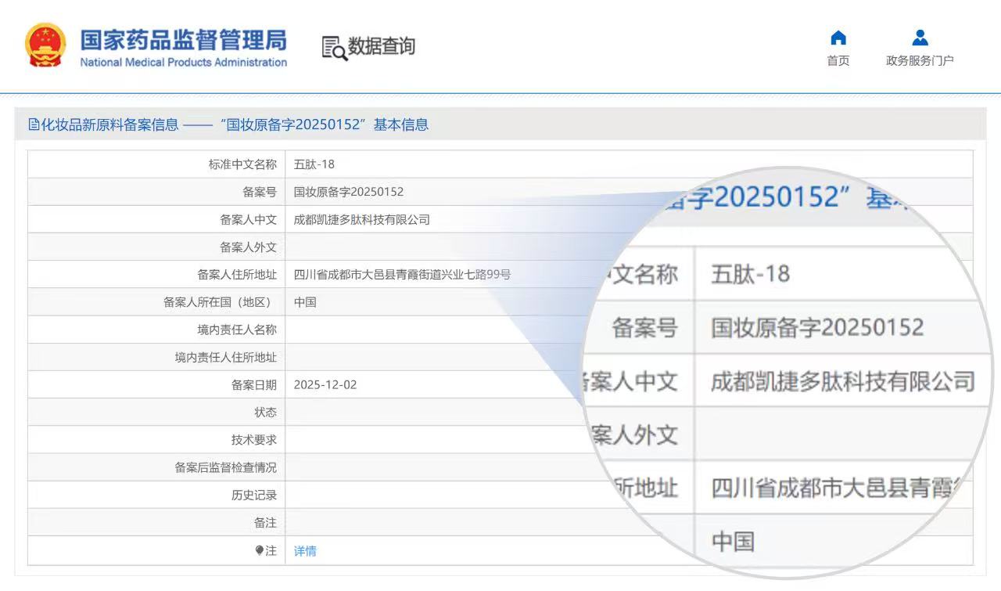Open the 详情 link
Screen dimensions: 1001x591
point(305,551)
